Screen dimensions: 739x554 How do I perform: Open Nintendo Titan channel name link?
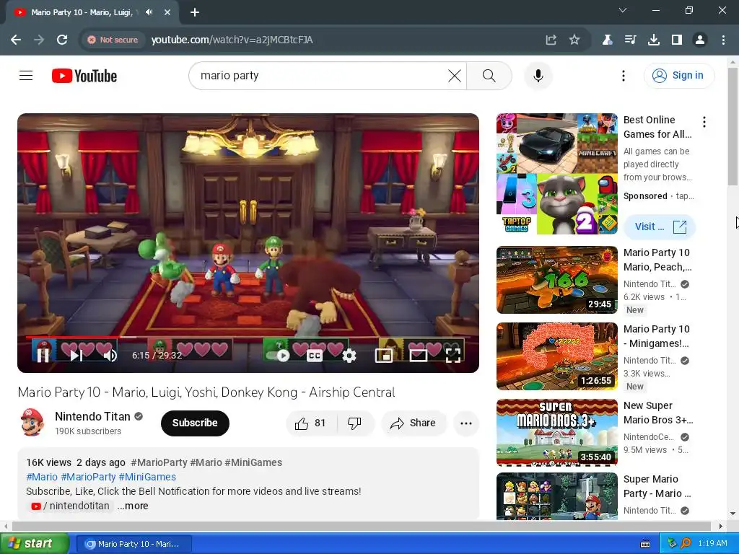92,416
